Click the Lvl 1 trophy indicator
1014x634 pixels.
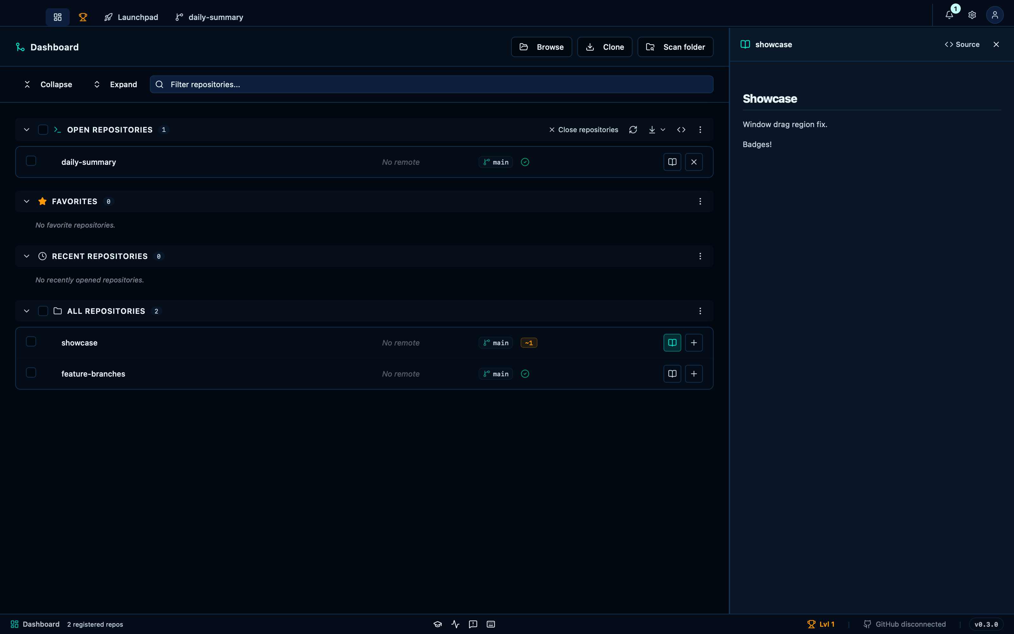821,624
